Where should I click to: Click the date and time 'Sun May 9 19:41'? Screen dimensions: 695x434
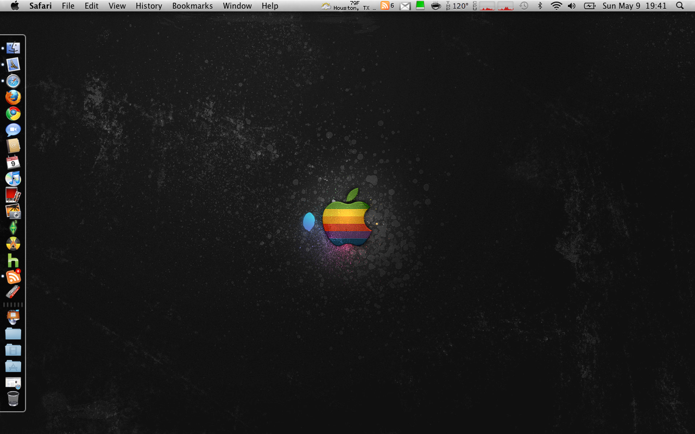click(x=635, y=6)
